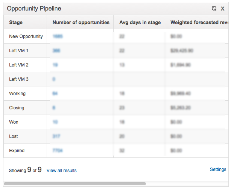Open Left VM 3 opportunities count
Viewport: 231px width, 189px height.
(54, 79)
